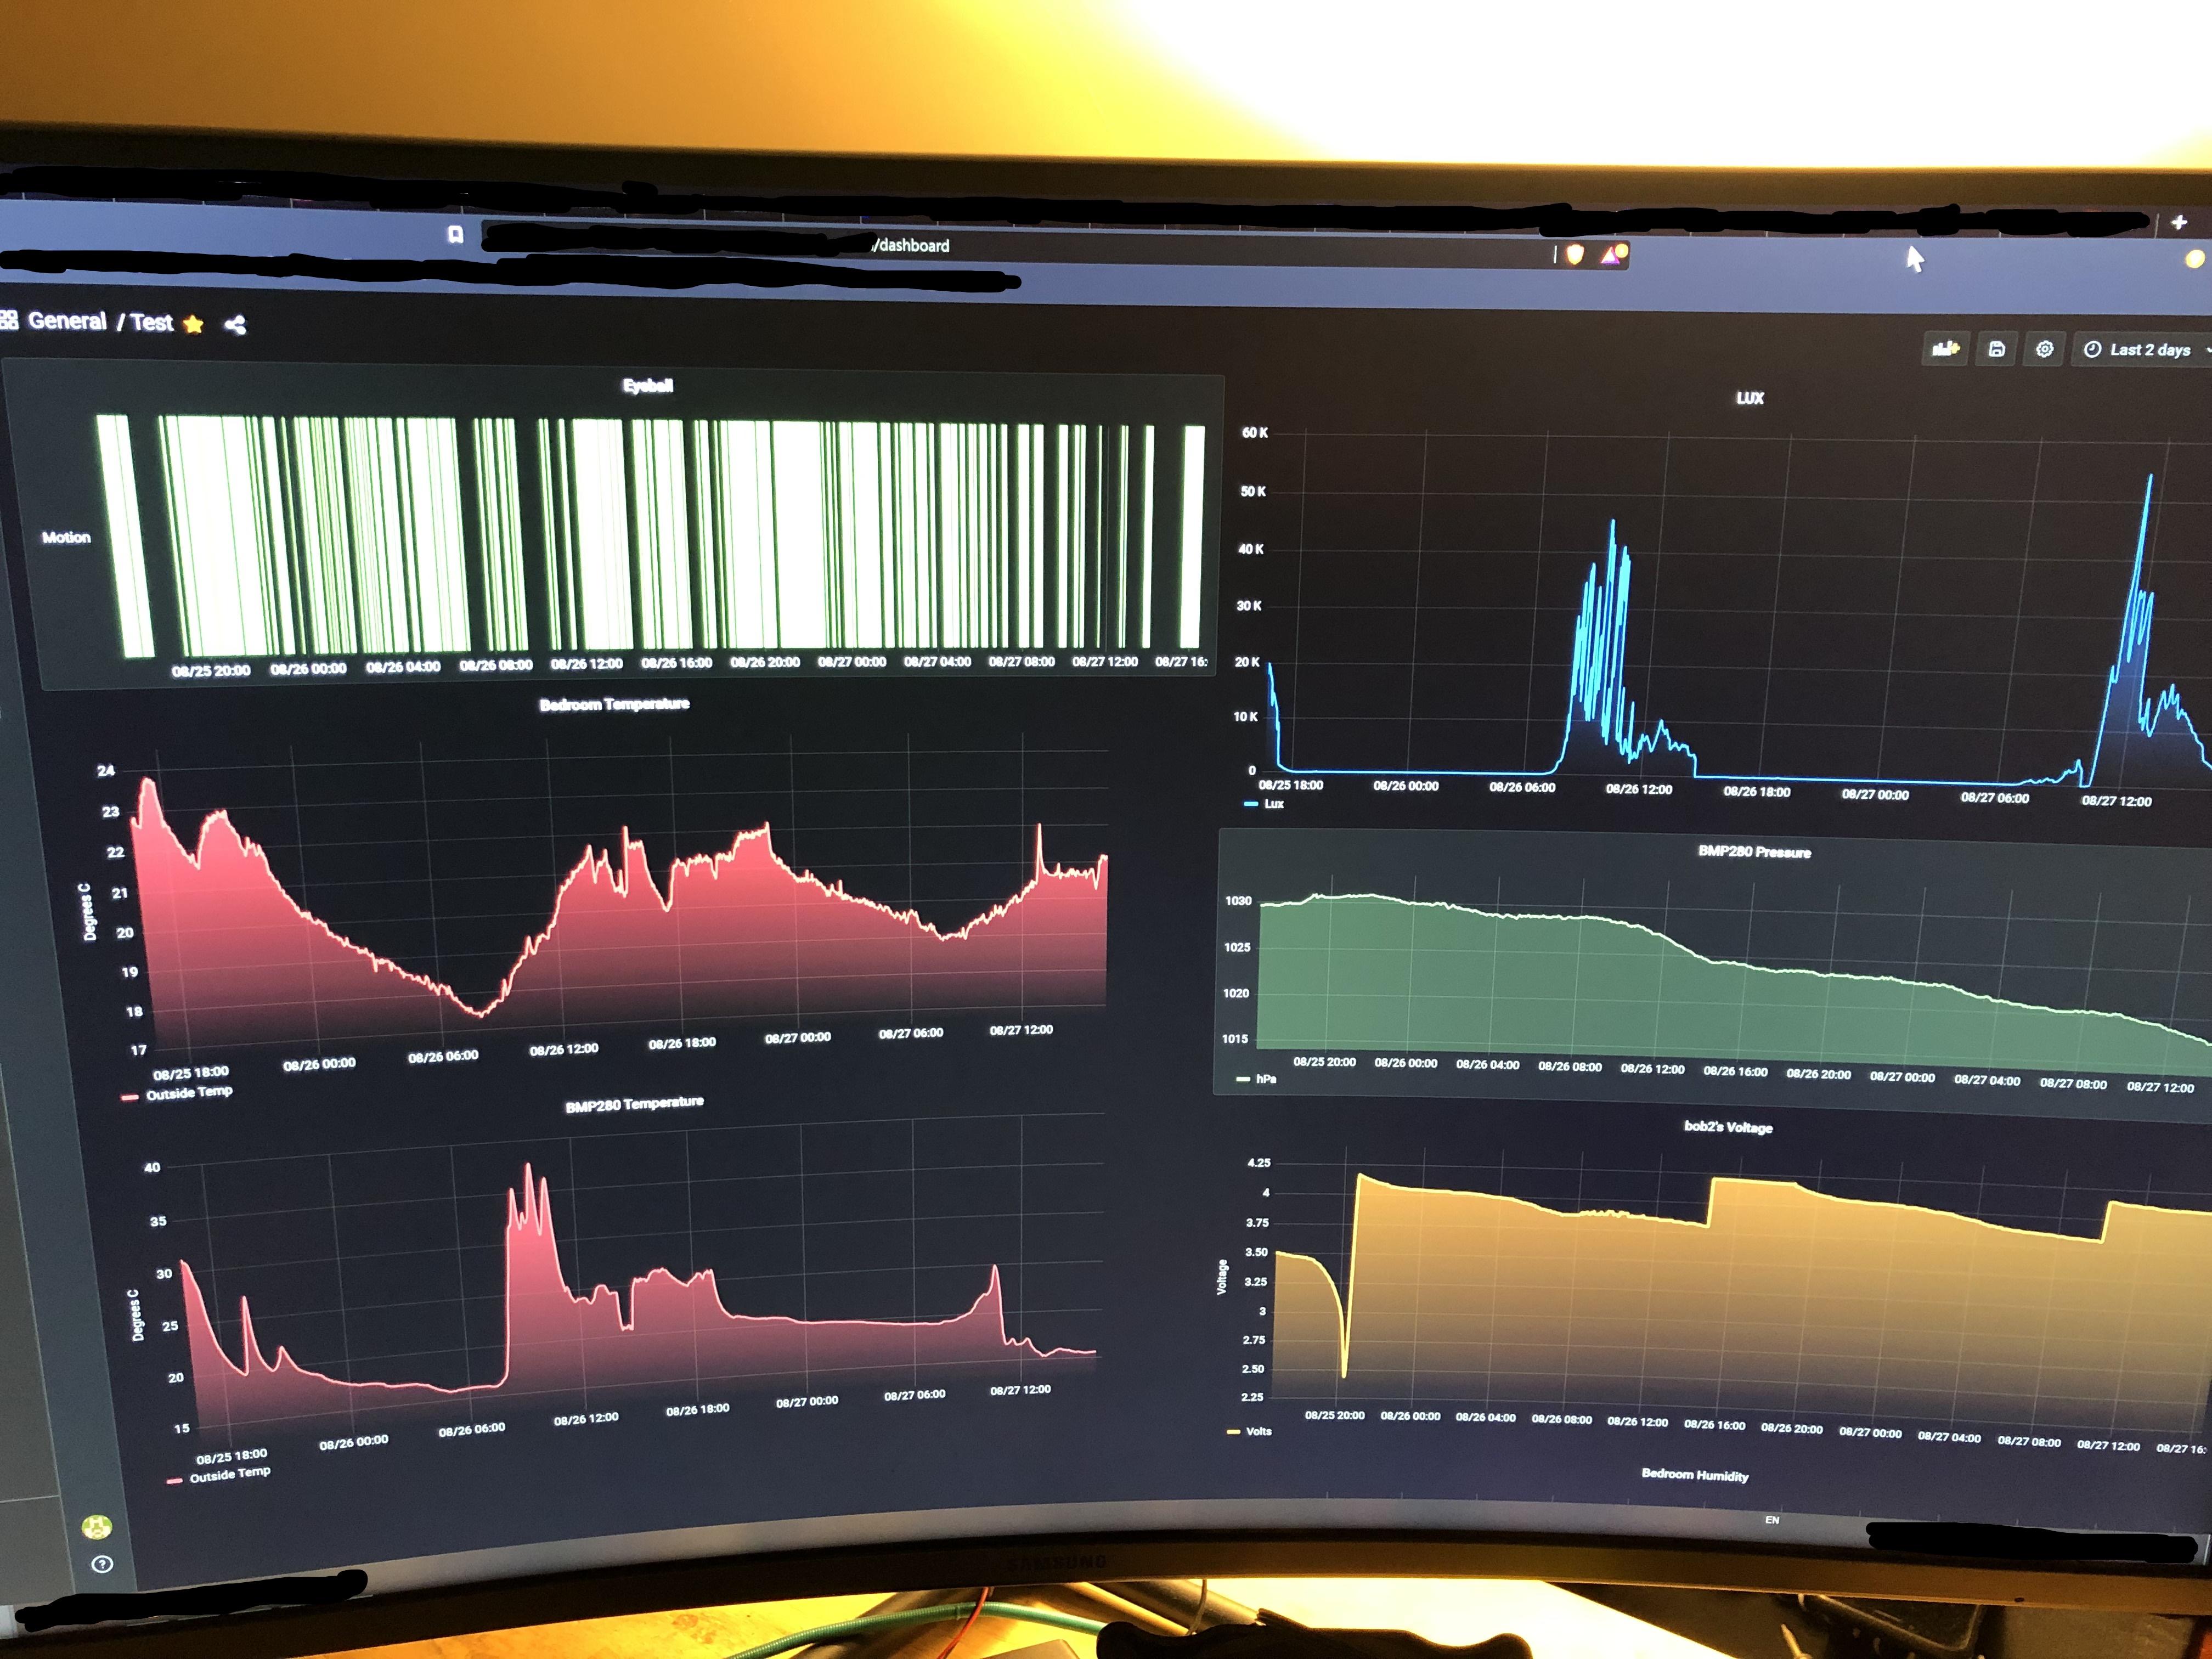Click the Brave shield icon
2212x1659 pixels.
point(1575,254)
